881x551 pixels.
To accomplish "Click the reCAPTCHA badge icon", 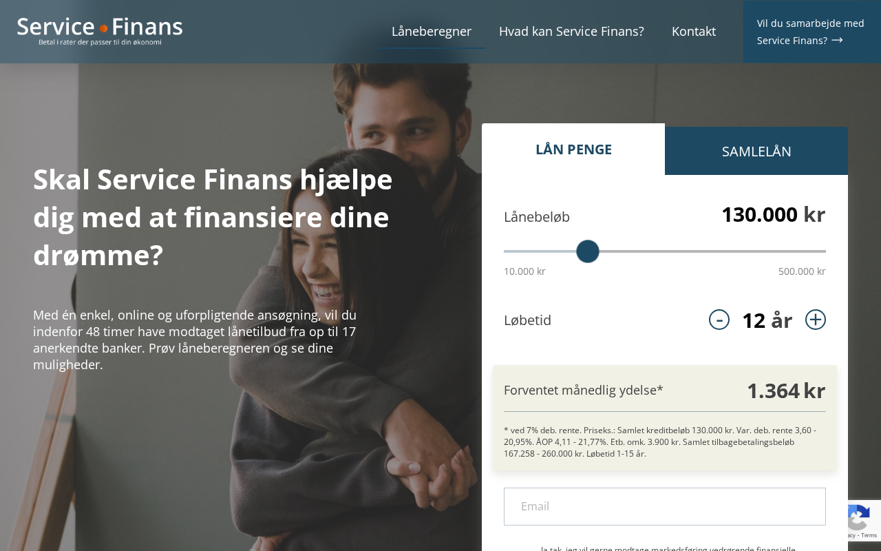I will (x=858, y=517).
